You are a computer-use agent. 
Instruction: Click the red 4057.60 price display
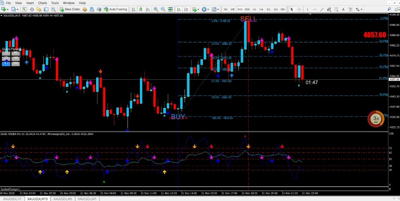tap(375, 35)
